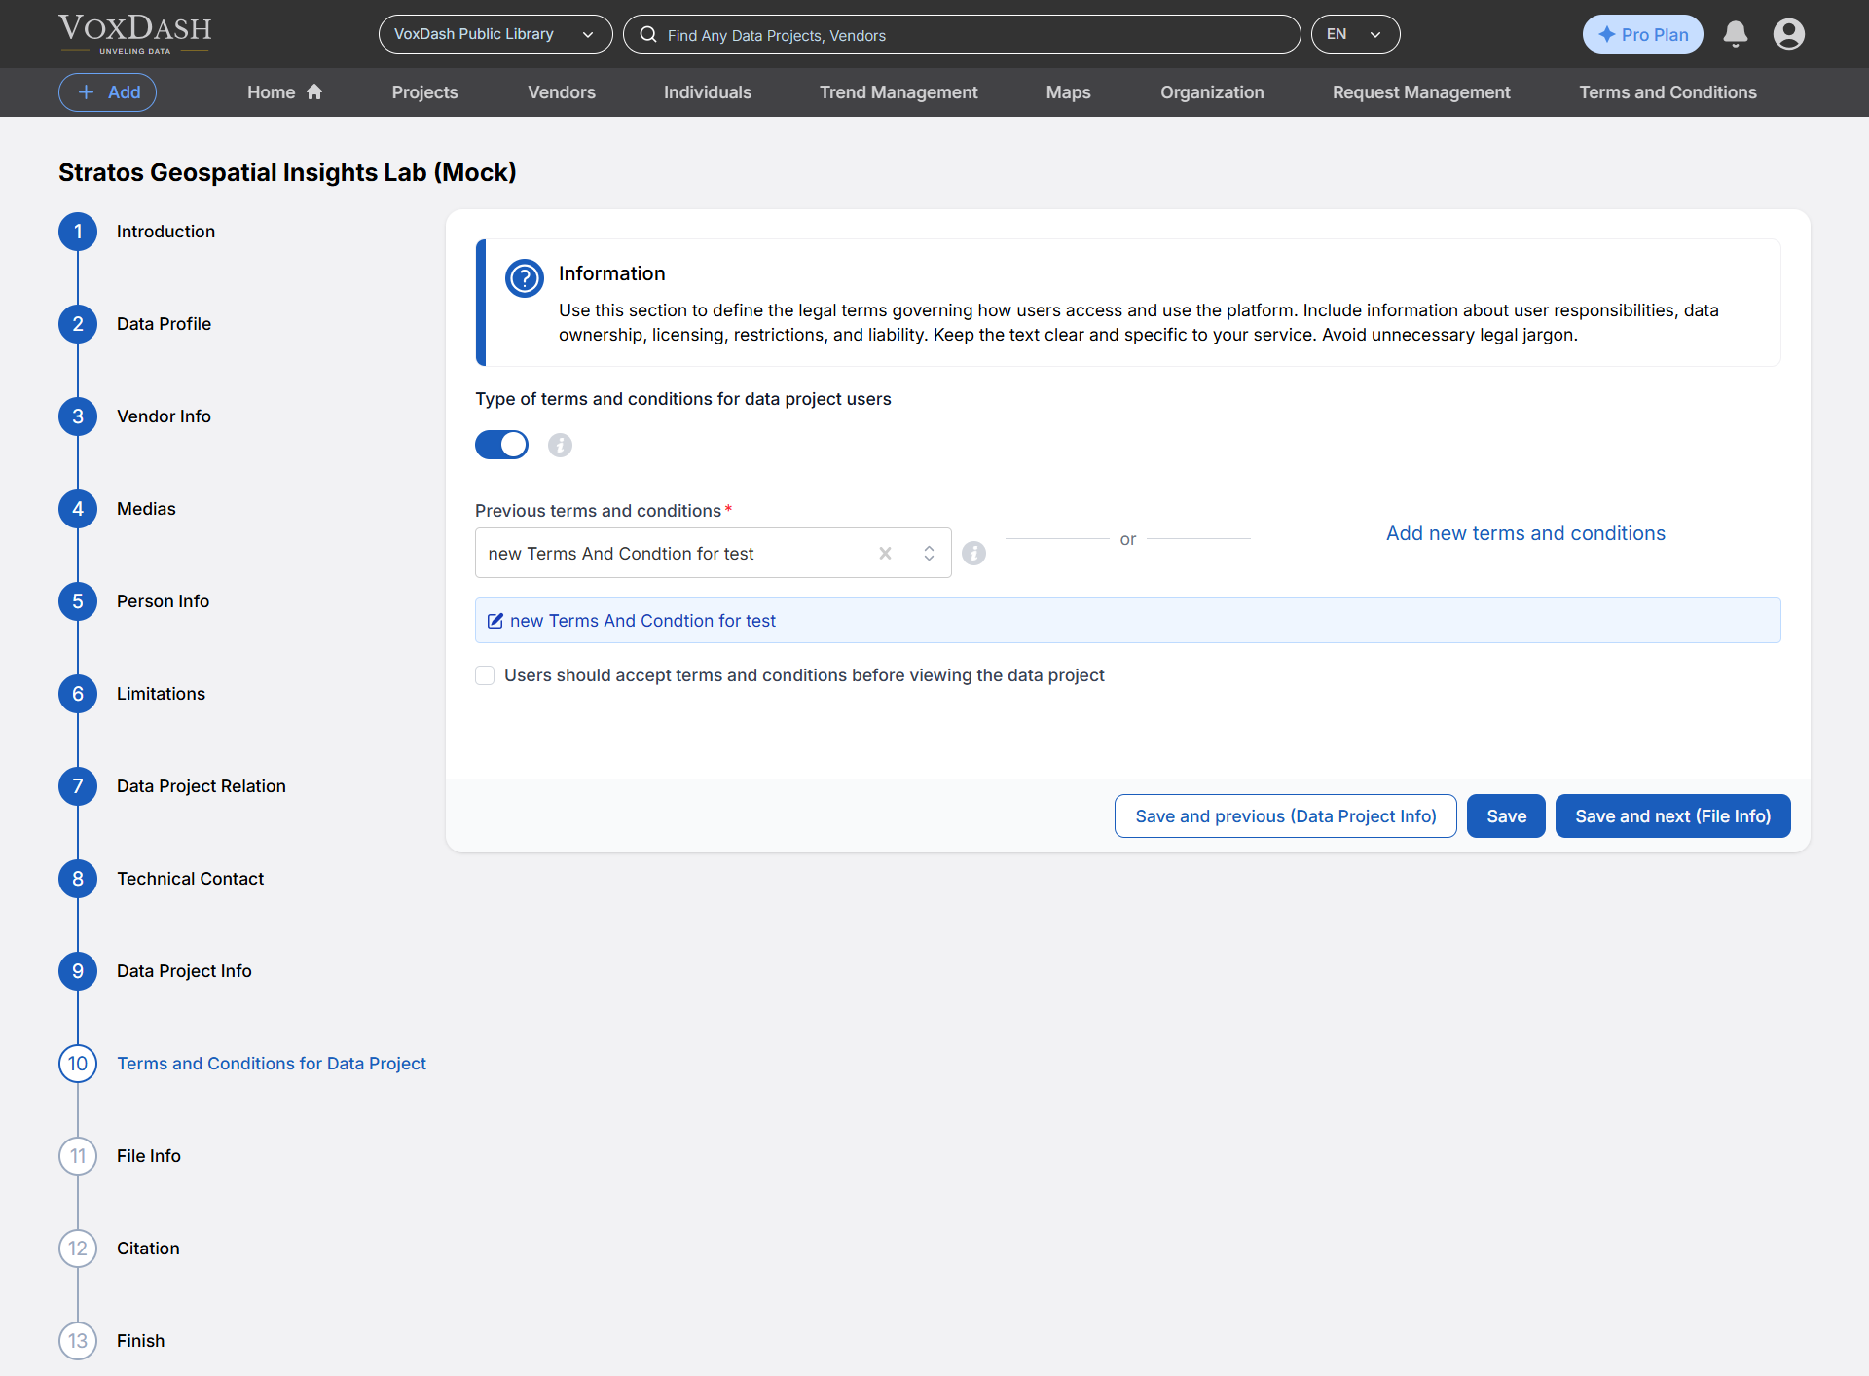The height and width of the screenshot is (1376, 1869).
Task: Click the edit icon on linked terms row
Action: (495, 621)
